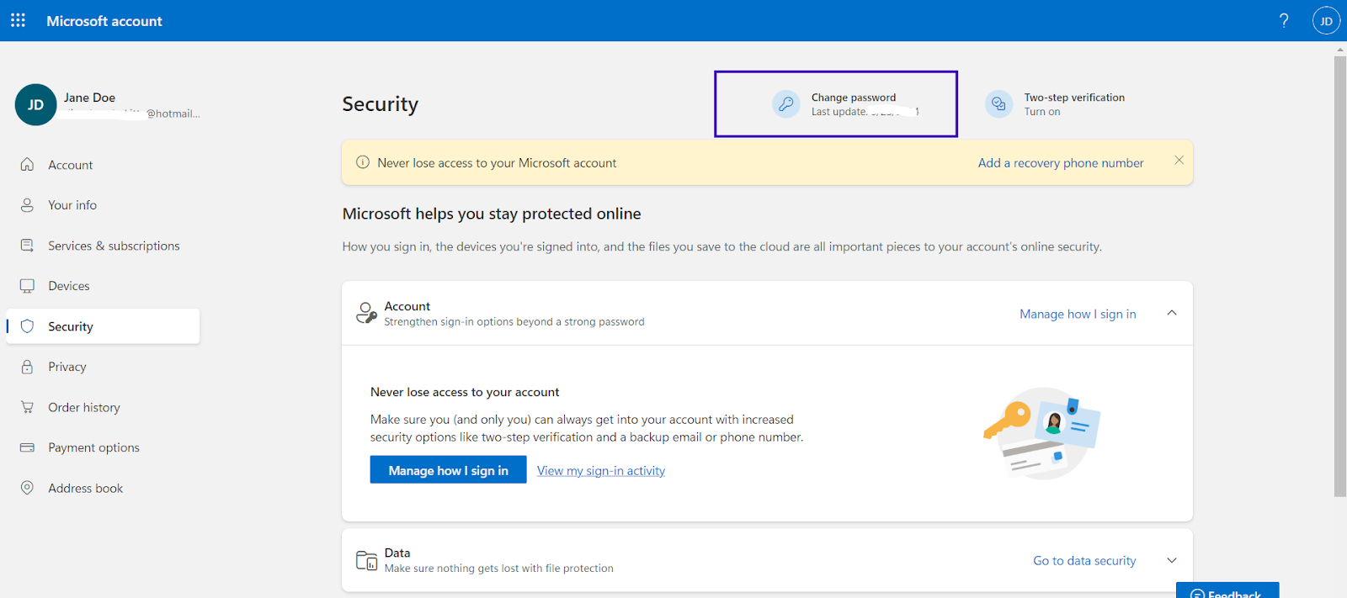Click the info icon in the yellow banner
The image size is (1347, 598).
pos(363,162)
